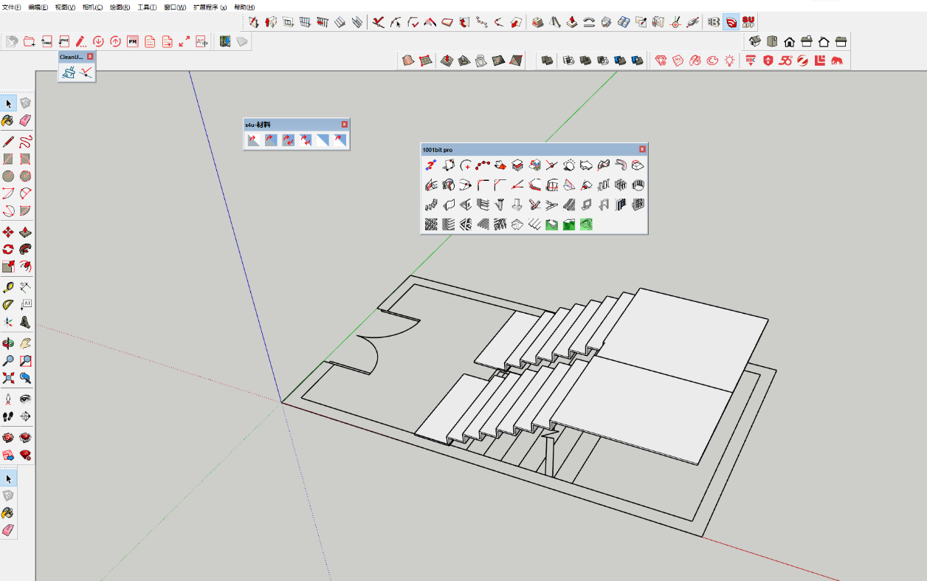Activate the Orbit camera tool
Image resolution: width=927 pixels, height=581 pixels.
point(8,343)
